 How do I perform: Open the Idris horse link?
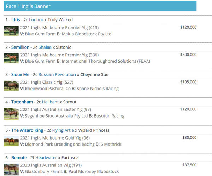click(x=16, y=20)
